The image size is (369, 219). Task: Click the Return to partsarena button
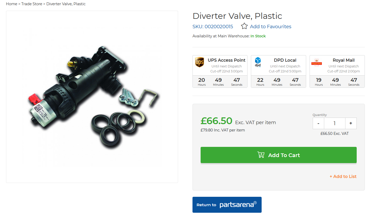click(x=227, y=205)
